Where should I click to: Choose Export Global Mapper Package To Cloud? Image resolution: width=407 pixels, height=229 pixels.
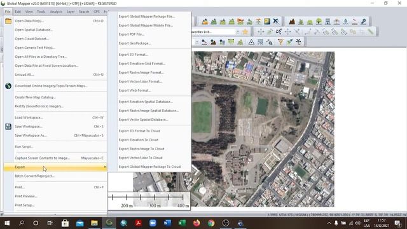click(149, 167)
